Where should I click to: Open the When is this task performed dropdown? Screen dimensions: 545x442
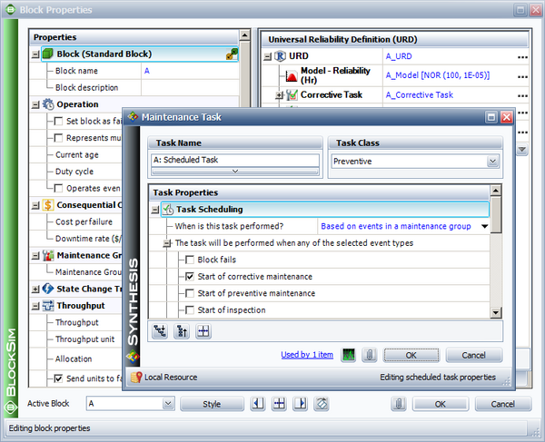(484, 226)
